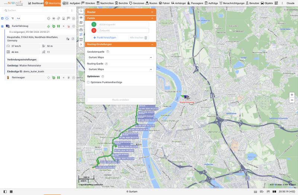The height and width of the screenshot is (195, 298).
Task: Toggle map tracking for Kurierfahrzeug
Action: click(49, 26)
